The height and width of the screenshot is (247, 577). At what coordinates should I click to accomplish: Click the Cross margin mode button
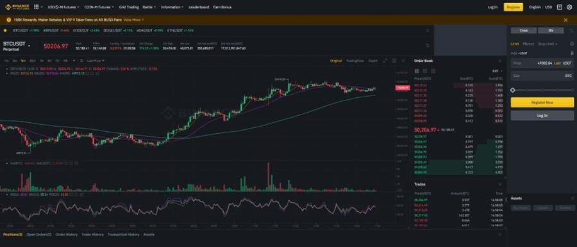523,31
